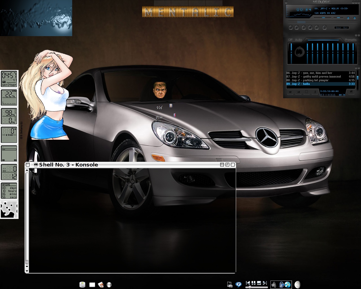The height and width of the screenshot is (289, 361).
Task: Click the leftmost equalizer band slider
Action: coord(307,53)
